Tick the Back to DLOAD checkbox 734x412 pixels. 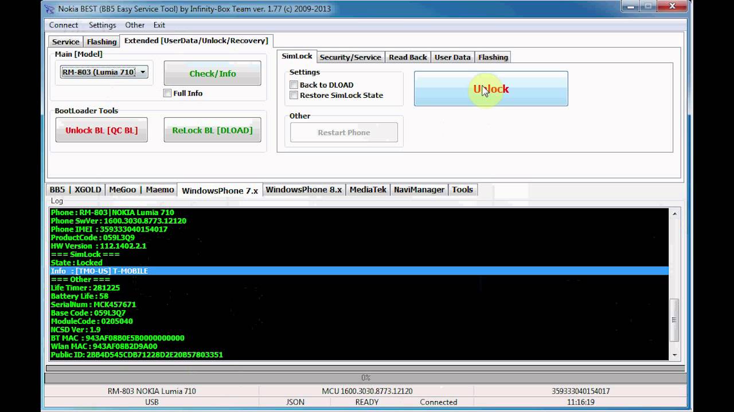pyautogui.click(x=294, y=85)
